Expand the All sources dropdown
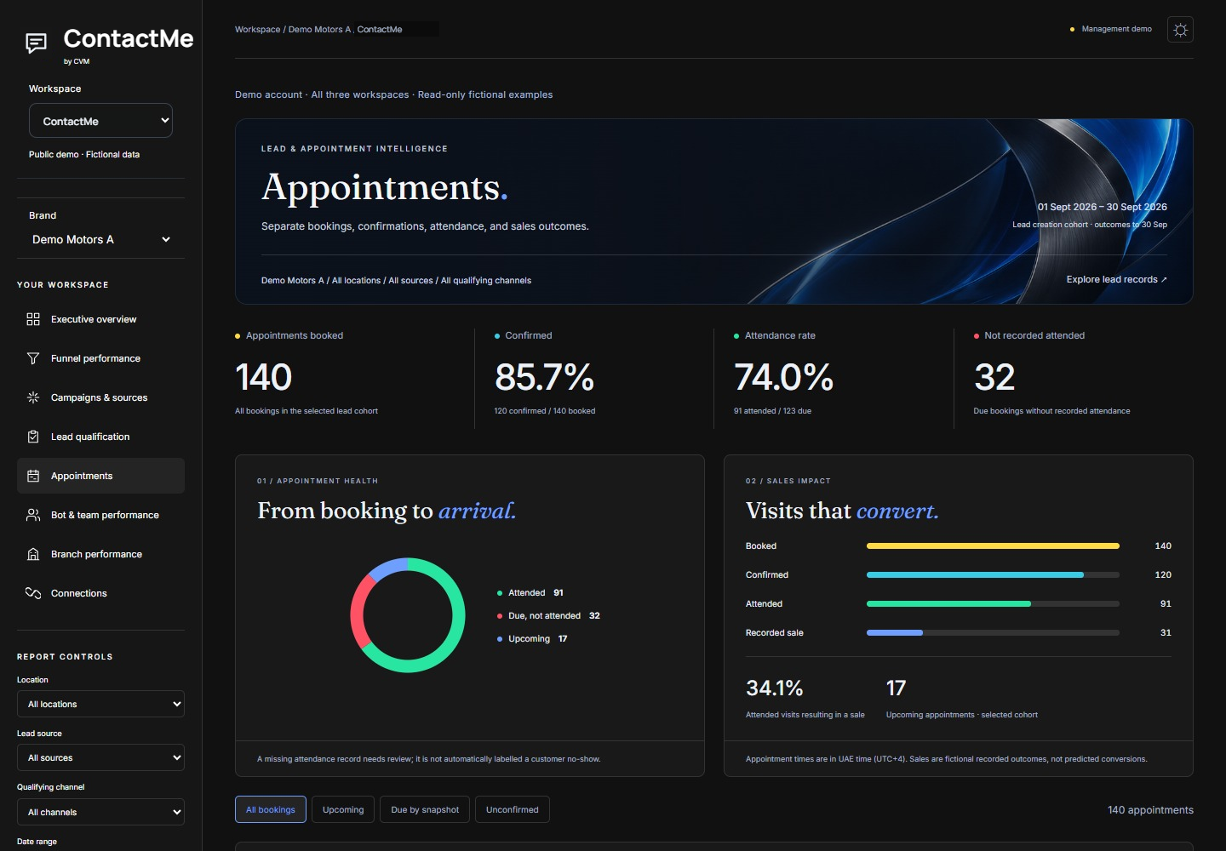The height and width of the screenshot is (851, 1226). click(x=100, y=757)
